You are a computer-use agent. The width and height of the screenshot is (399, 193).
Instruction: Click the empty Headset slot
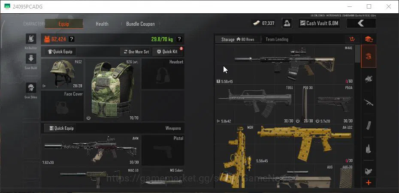click(163, 74)
